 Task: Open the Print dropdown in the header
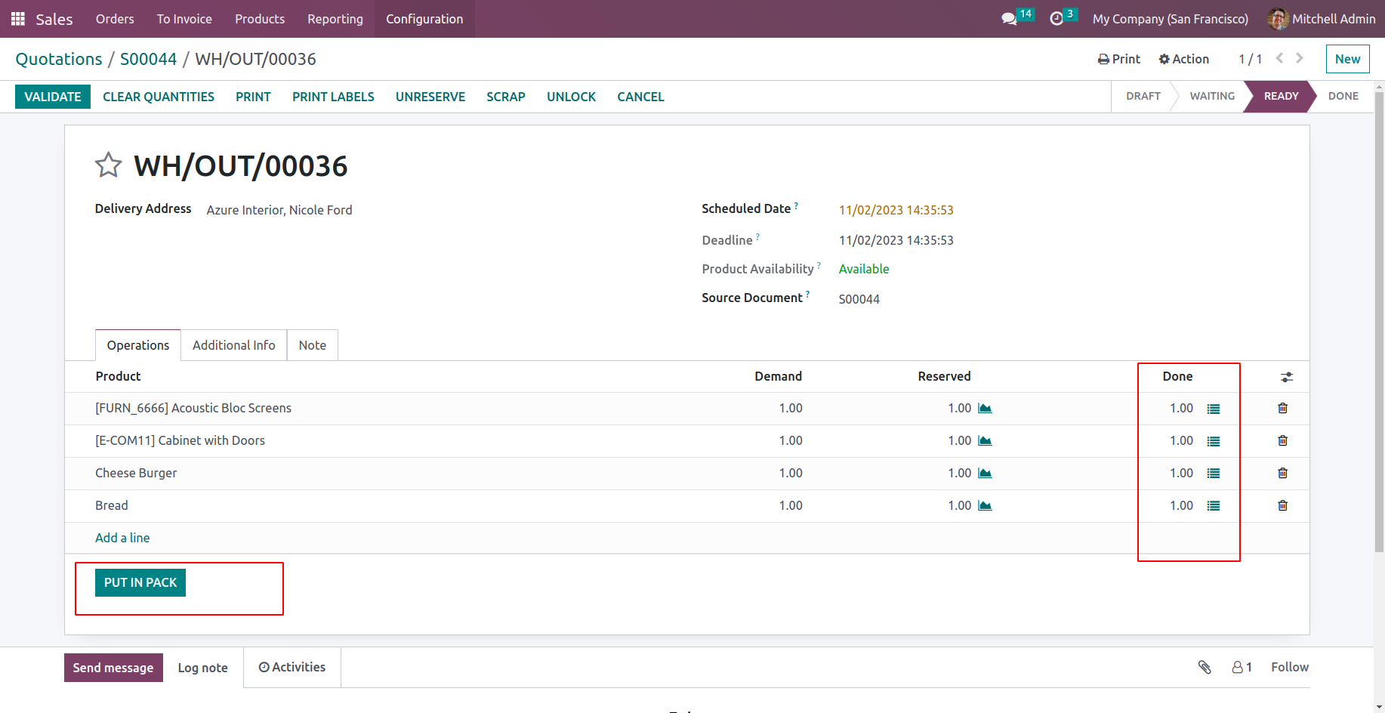pyautogui.click(x=1119, y=59)
